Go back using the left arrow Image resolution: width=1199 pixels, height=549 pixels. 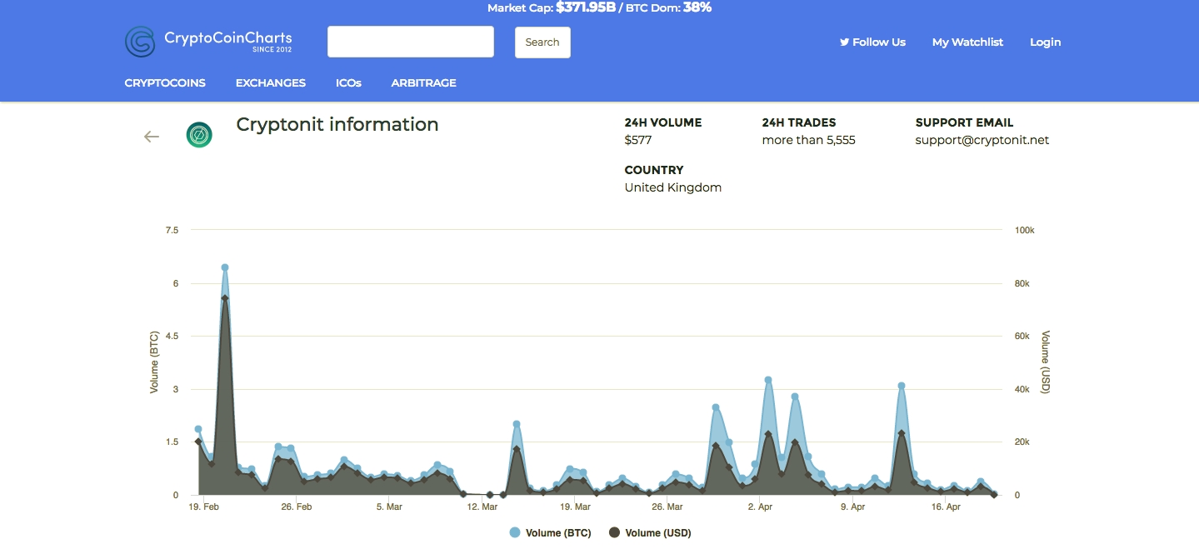[x=151, y=137]
